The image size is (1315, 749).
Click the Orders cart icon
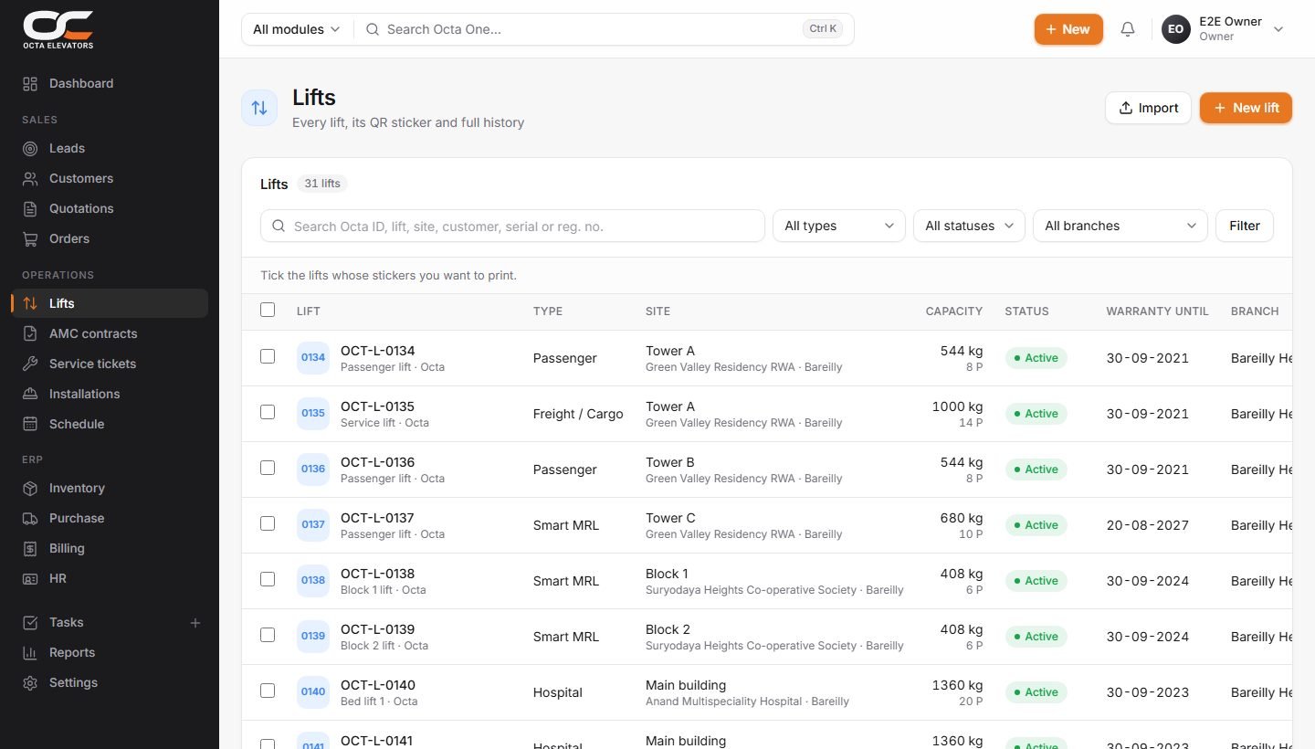coord(30,239)
